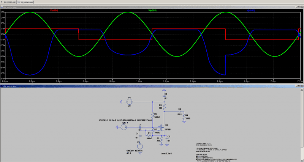Select the V2 pulse voltage source symbol
The image size is (304, 162).
(124, 127)
